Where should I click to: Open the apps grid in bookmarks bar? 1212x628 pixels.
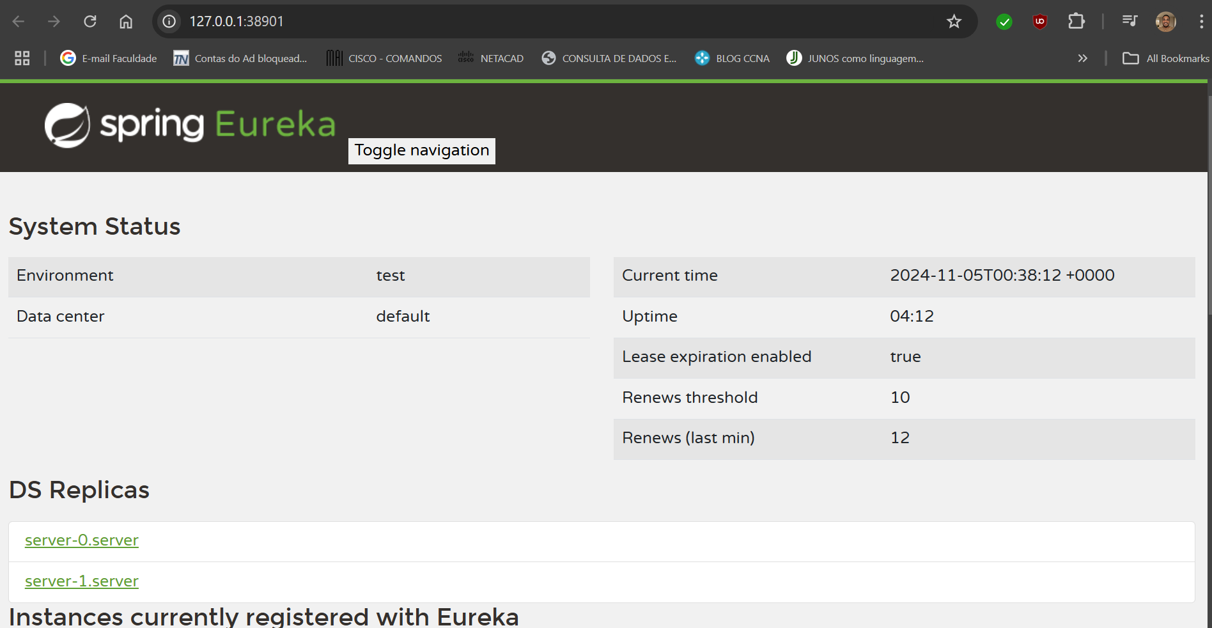[x=22, y=58]
